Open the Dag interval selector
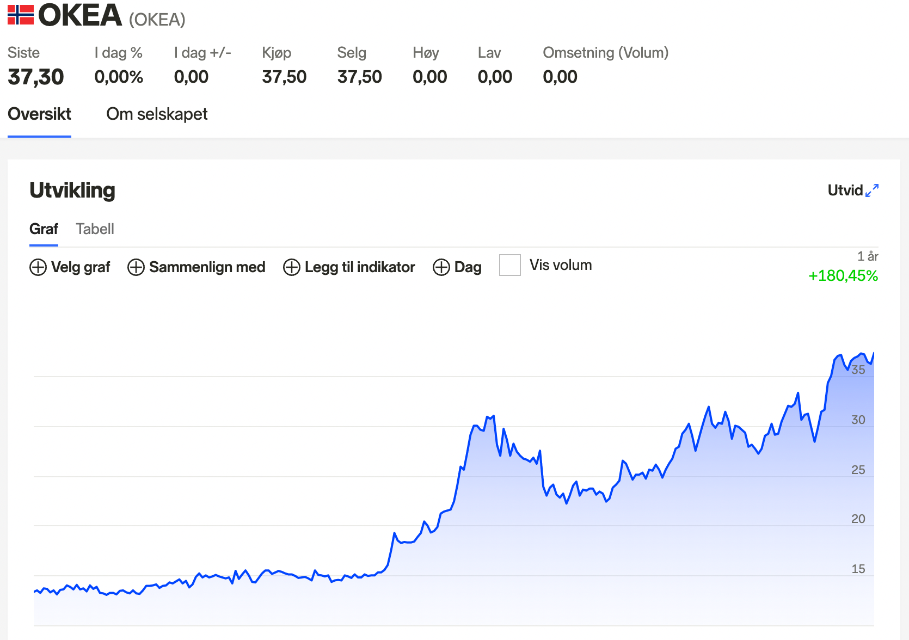Image resolution: width=909 pixels, height=640 pixels. click(x=457, y=267)
